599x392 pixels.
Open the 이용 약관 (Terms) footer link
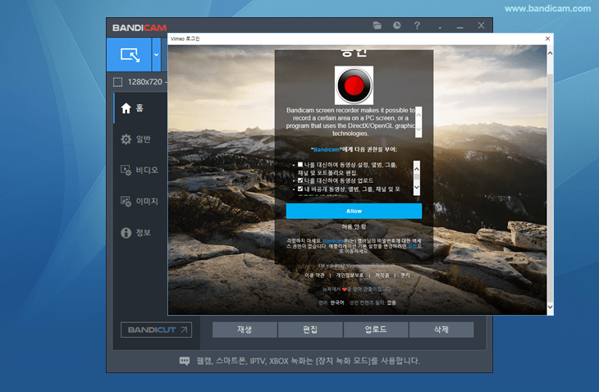pyautogui.click(x=314, y=276)
